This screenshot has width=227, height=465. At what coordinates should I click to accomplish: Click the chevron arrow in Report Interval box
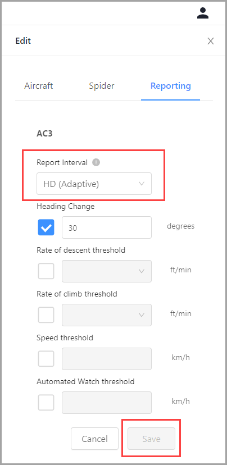(142, 184)
